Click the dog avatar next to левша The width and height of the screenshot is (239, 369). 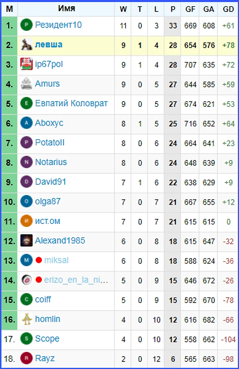26,45
